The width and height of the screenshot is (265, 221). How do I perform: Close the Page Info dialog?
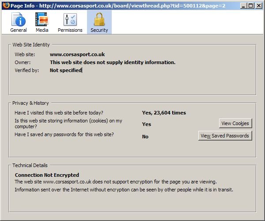[x=258, y=5]
